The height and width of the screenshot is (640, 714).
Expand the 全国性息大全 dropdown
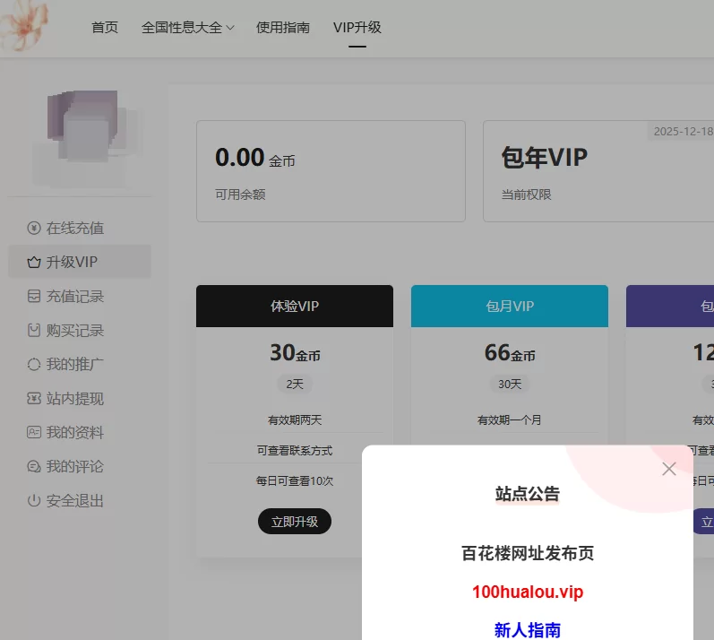187,27
